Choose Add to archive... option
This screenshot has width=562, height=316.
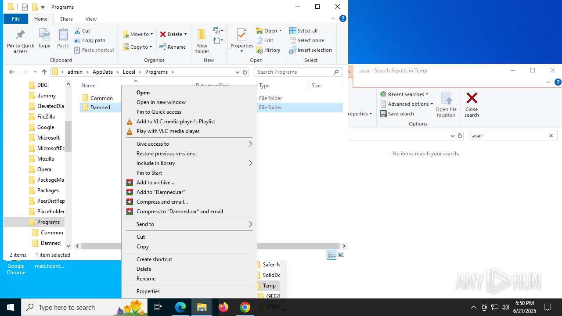(155, 183)
